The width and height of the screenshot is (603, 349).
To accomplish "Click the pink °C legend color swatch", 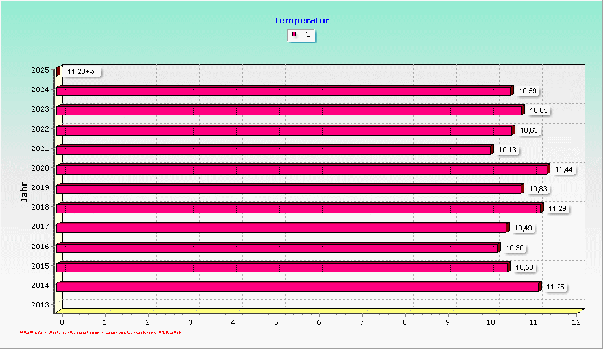I will [x=294, y=34].
